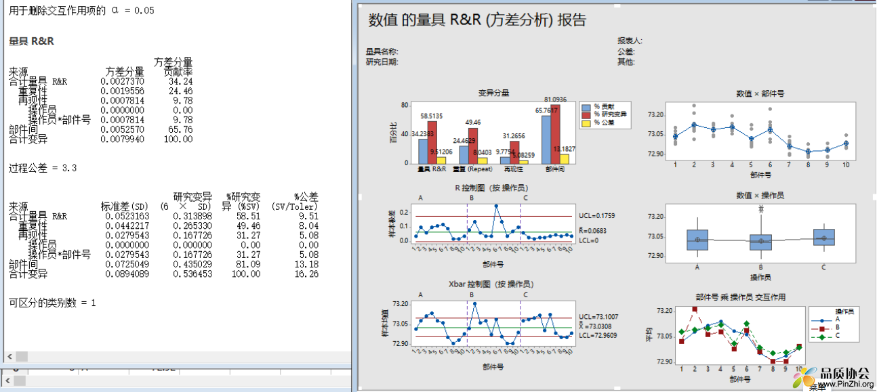
Task: Click the (SV/Toler) column header
Action: pyautogui.click(x=294, y=206)
